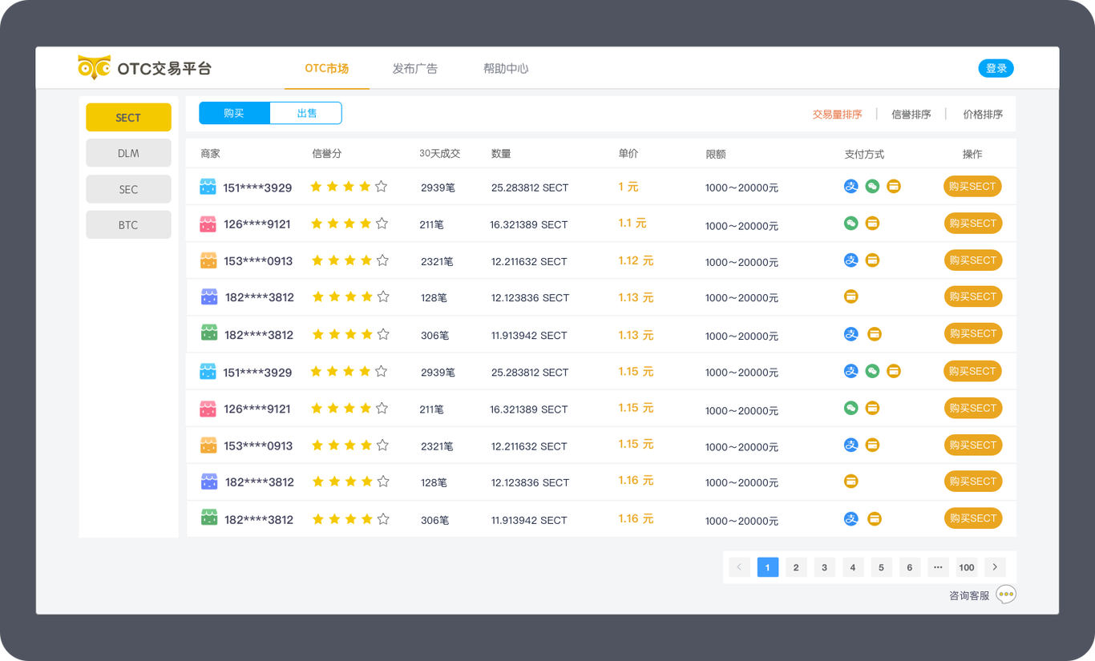The image size is (1095, 661).
Task: Click the Alipay icon in the 306笔 1.16 元 row
Action: pos(851,519)
